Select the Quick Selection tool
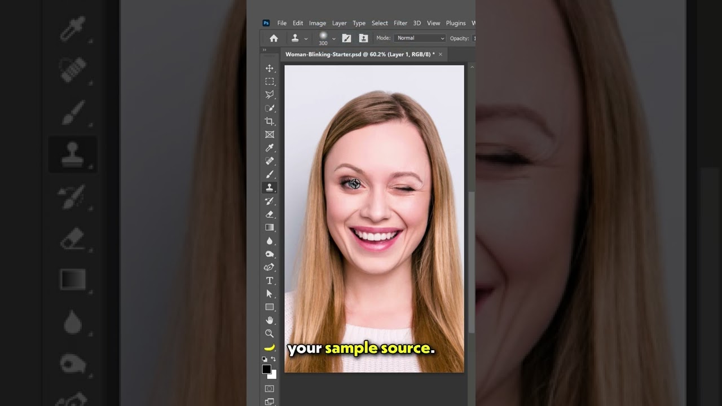This screenshot has width=722, height=406. [x=270, y=108]
